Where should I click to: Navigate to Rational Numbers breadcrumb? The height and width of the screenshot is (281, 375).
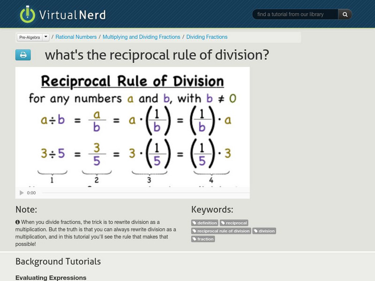point(75,37)
